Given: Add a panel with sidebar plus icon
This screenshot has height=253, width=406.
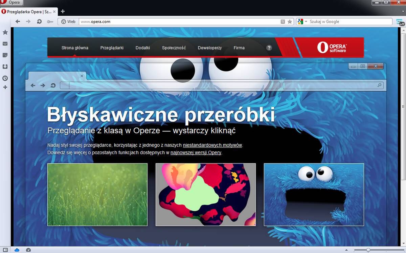Looking at the screenshot, I should (5, 87).
